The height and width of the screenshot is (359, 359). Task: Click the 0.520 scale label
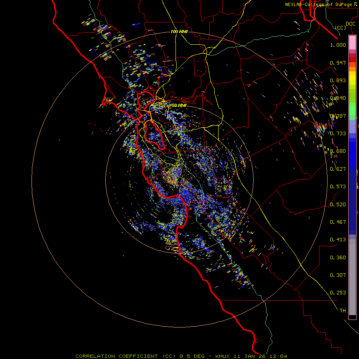(338, 205)
